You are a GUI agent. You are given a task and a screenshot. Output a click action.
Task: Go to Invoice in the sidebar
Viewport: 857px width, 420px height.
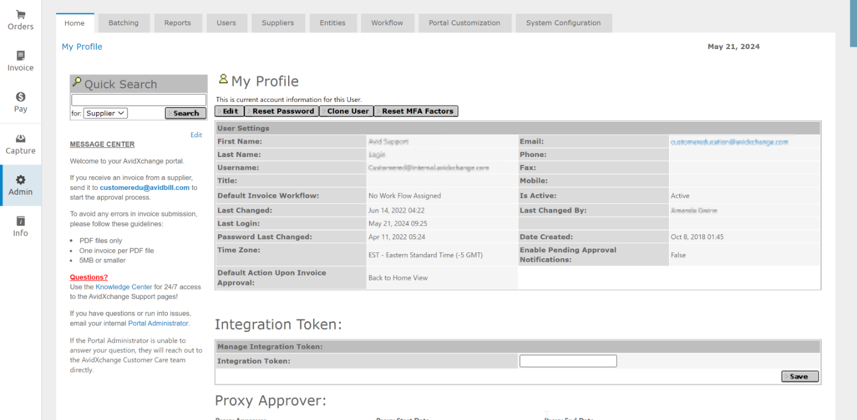(x=20, y=61)
